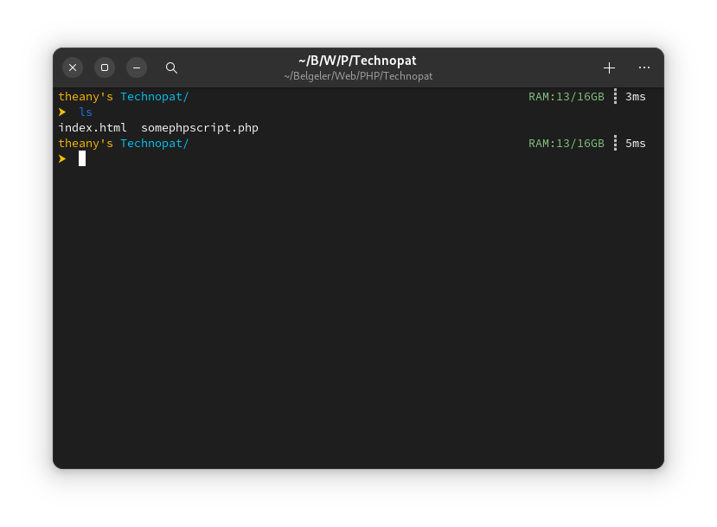Maximize the terminal window
The image size is (717, 527).
tap(105, 67)
